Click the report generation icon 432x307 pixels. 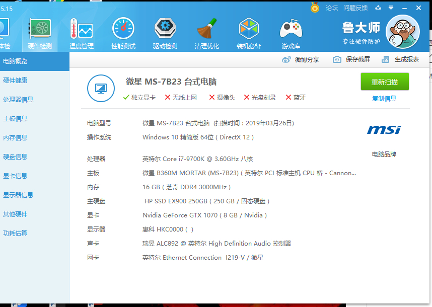point(386,59)
